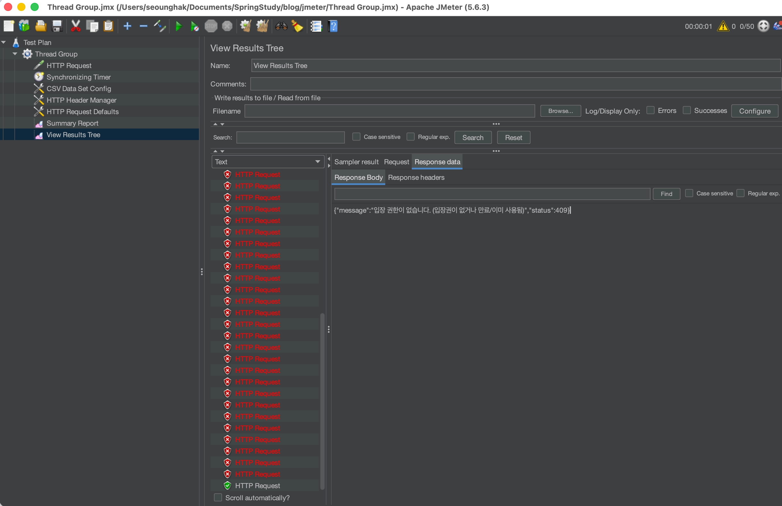
Task: Start the test with the green play icon
Action: pos(179,26)
